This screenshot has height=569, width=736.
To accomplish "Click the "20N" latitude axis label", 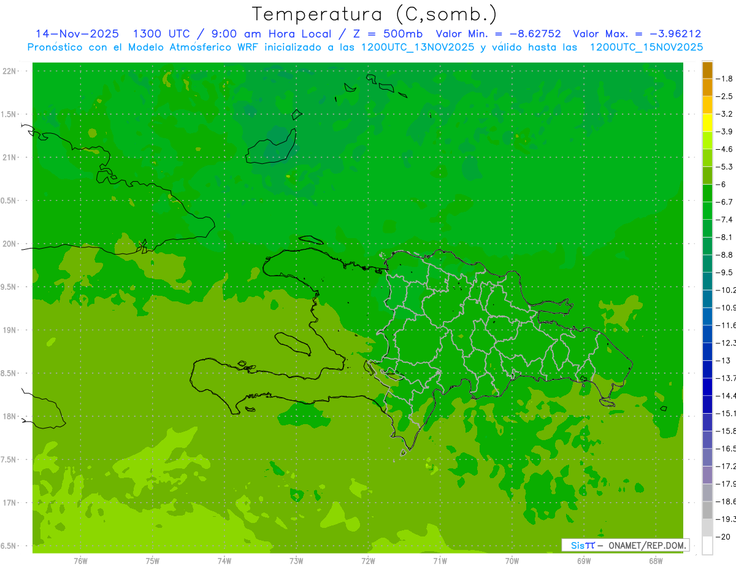I will pyautogui.click(x=10, y=244).
